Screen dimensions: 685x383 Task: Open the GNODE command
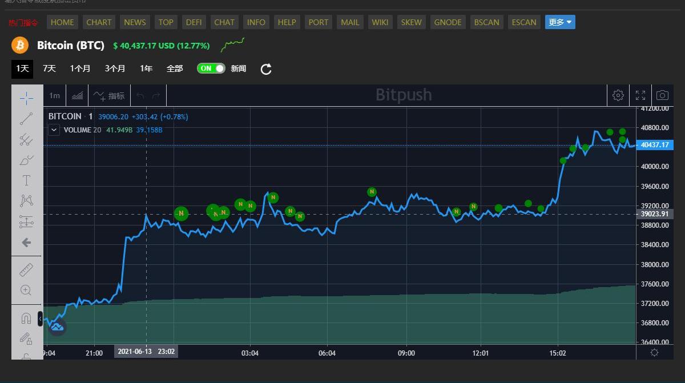pos(448,22)
